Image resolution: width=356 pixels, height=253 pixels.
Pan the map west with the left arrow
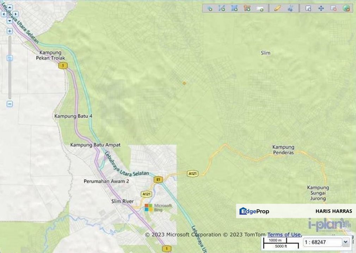tap(4, 13)
